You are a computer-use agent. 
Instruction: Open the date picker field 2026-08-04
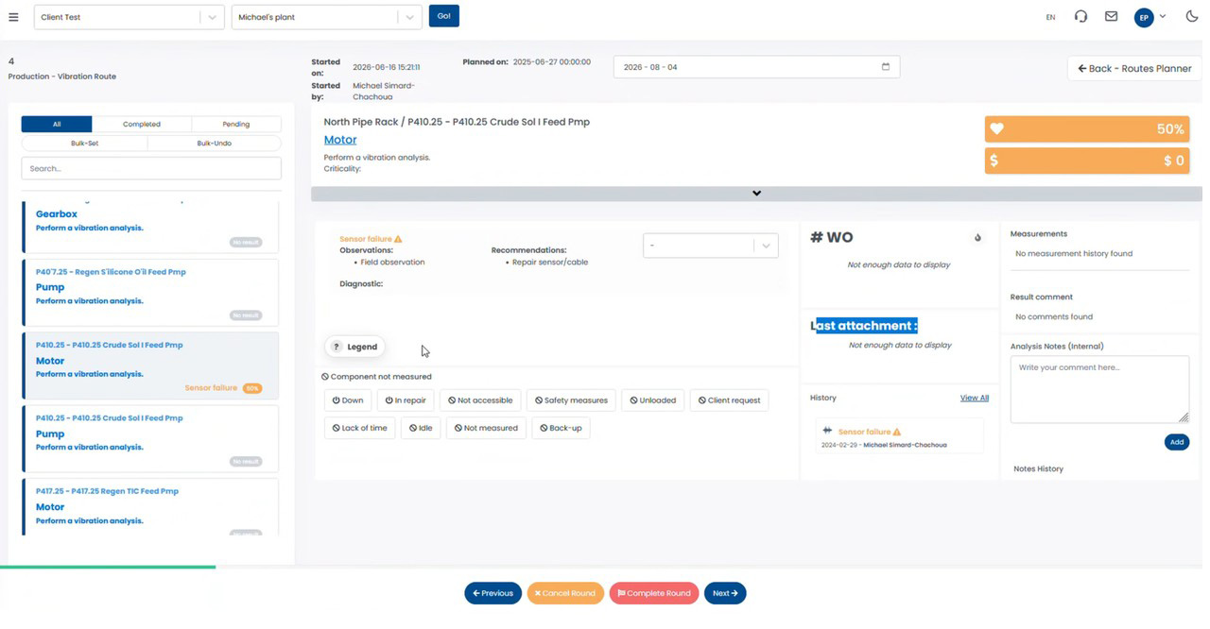pyautogui.click(x=756, y=67)
